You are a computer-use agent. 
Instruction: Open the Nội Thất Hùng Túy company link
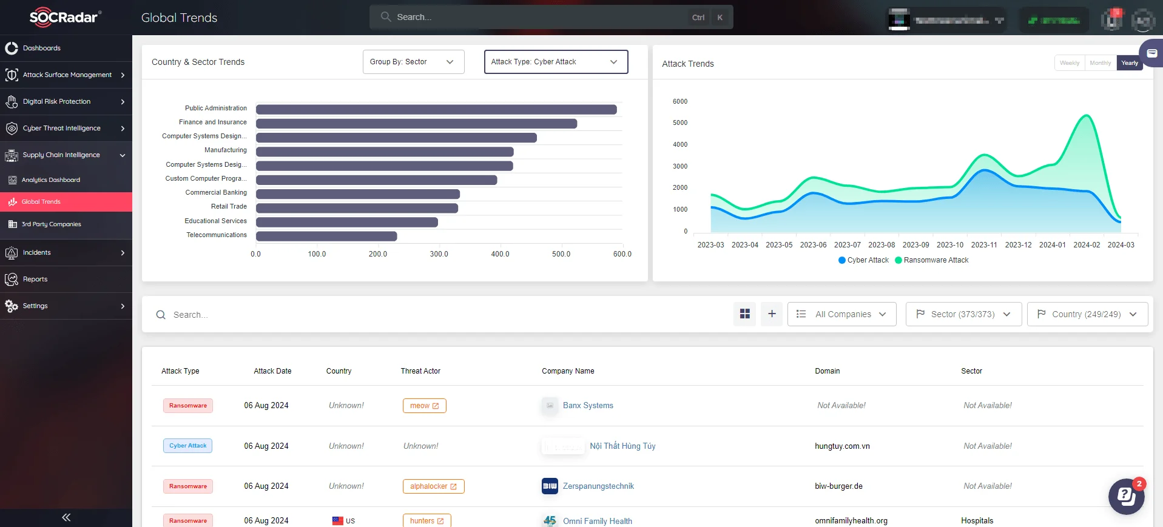coord(622,446)
